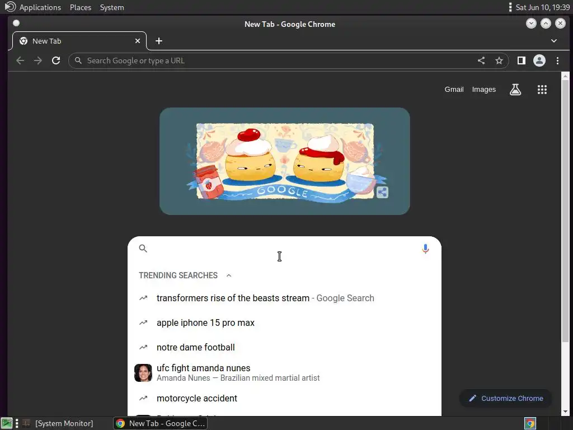The width and height of the screenshot is (573, 430).
Task: Click the scrollbar down arrow
Action: coord(565,412)
